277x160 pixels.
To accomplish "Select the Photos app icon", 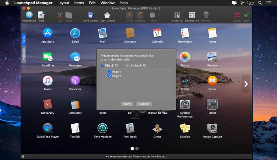I will (x=185, y=57).
